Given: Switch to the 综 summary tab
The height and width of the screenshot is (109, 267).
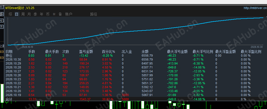Looking at the screenshot, I should click(x=10, y=14).
